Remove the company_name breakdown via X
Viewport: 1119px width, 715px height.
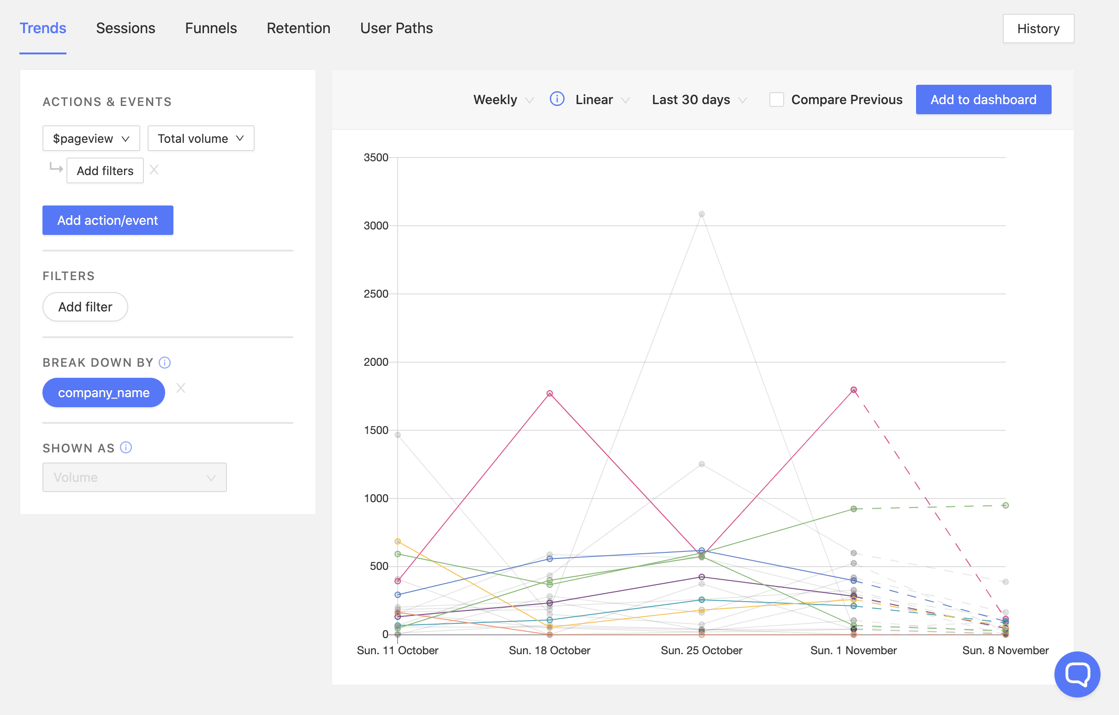click(181, 388)
